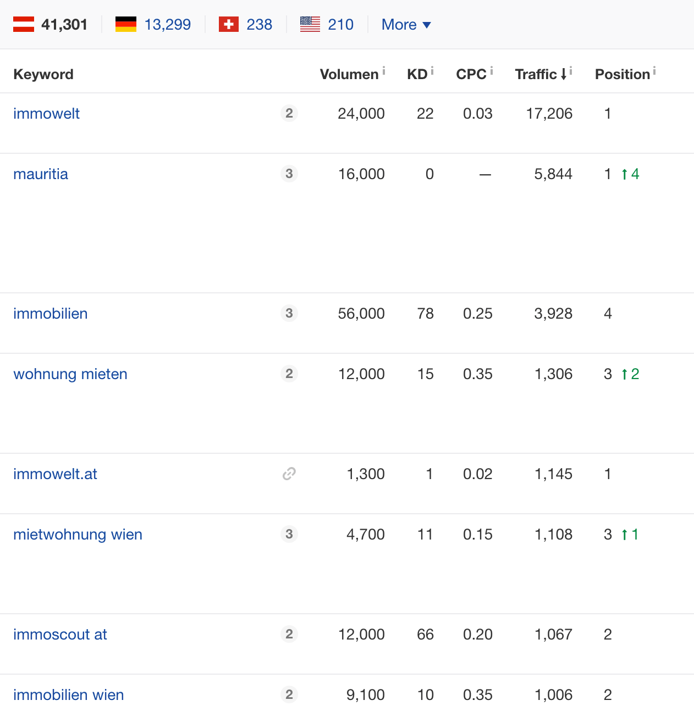Click the sitelink icon for immowelt.at

tap(289, 474)
